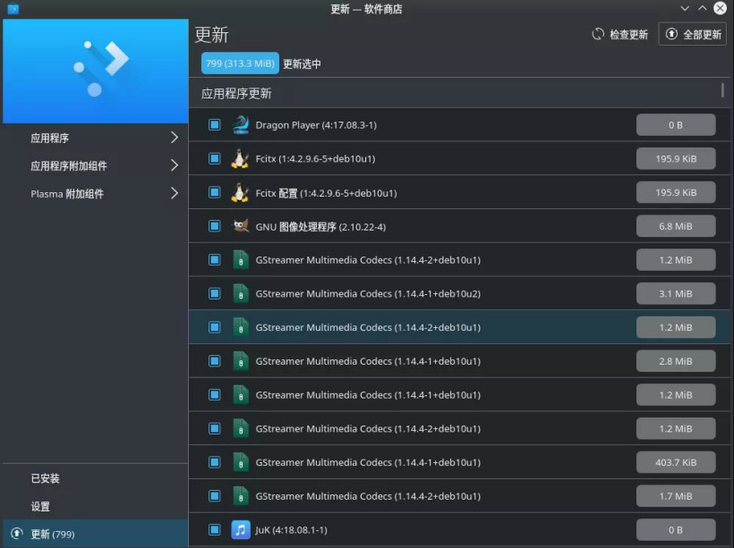Expand the chevron next to 应用程序

coord(175,138)
